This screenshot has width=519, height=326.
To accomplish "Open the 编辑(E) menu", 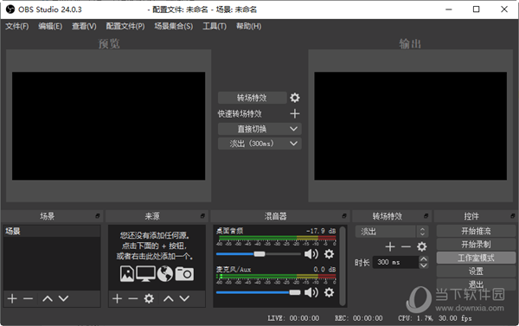I will tap(50, 26).
